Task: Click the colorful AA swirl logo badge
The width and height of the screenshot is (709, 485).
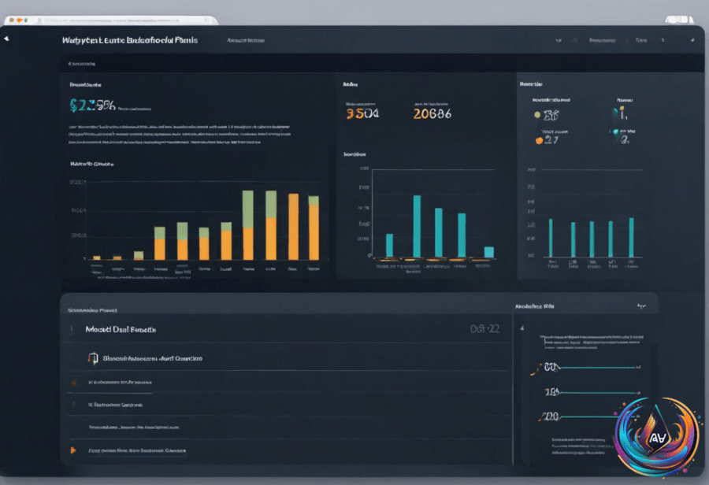Action: (657, 437)
